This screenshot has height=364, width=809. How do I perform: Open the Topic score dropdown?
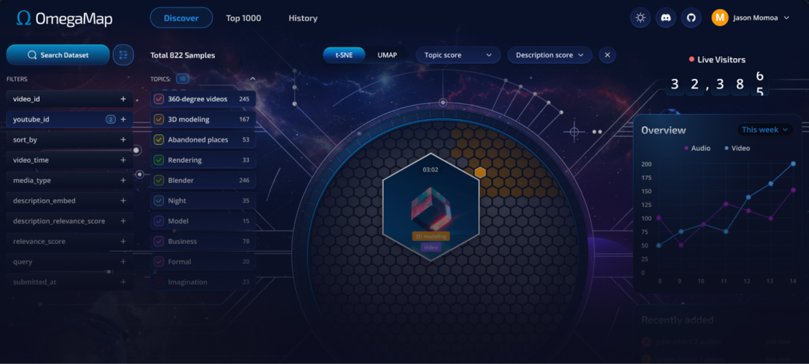458,55
